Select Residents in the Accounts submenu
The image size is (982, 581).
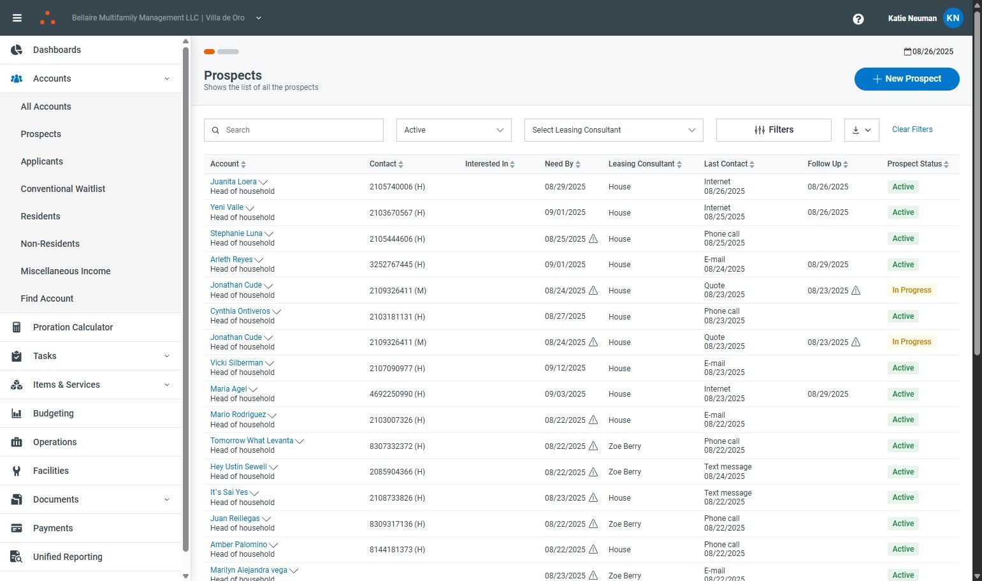tap(40, 216)
